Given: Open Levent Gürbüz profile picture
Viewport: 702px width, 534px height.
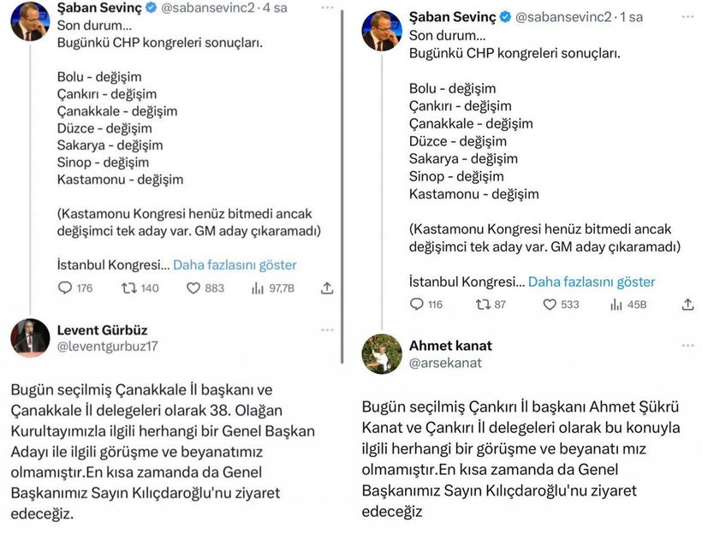Looking at the screenshot, I should (x=30, y=337).
